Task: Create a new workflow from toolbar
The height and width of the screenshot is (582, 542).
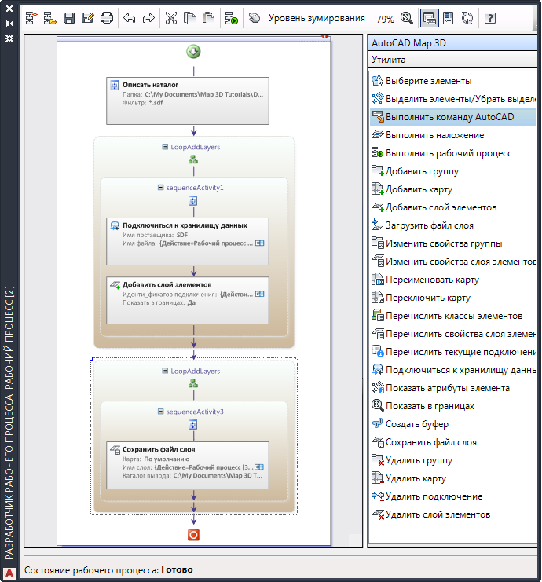Action: tap(31, 18)
